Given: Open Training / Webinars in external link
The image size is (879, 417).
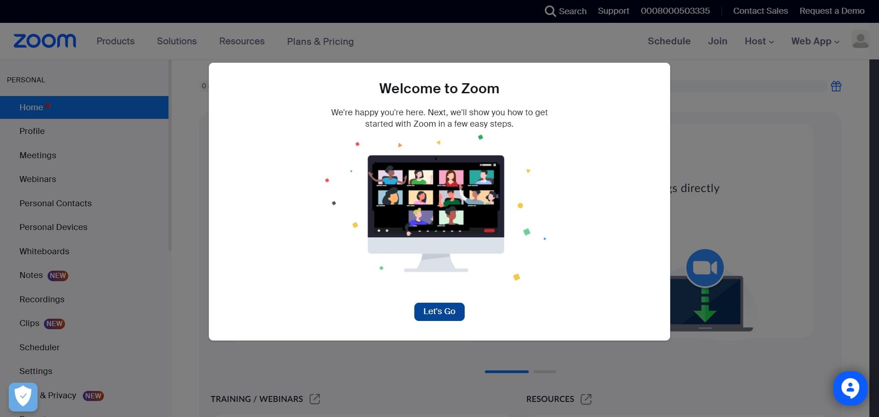Looking at the screenshot, I should [315, 399].
